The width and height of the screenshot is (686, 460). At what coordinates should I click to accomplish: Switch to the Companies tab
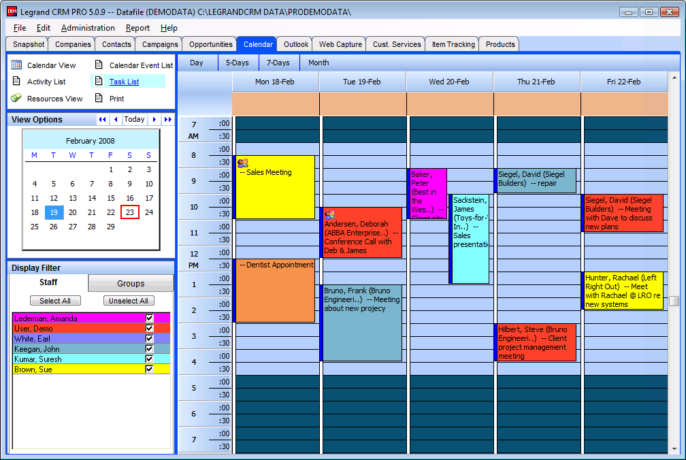pyautogui.click(x=73, y=44)
